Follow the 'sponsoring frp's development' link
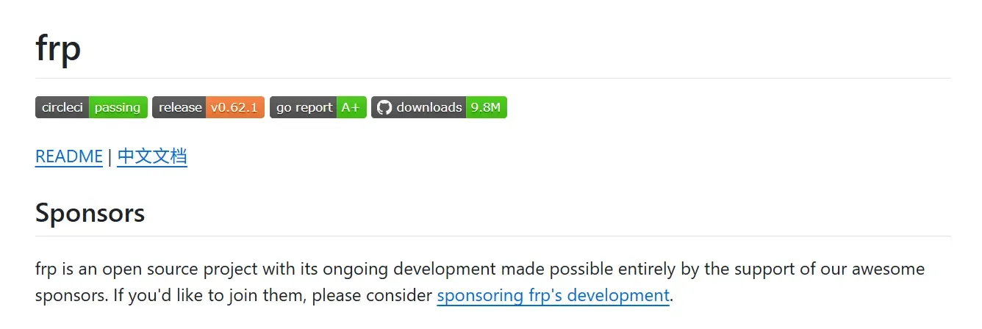The height and width of the screenshot is (329, 982). click(553, 296)
